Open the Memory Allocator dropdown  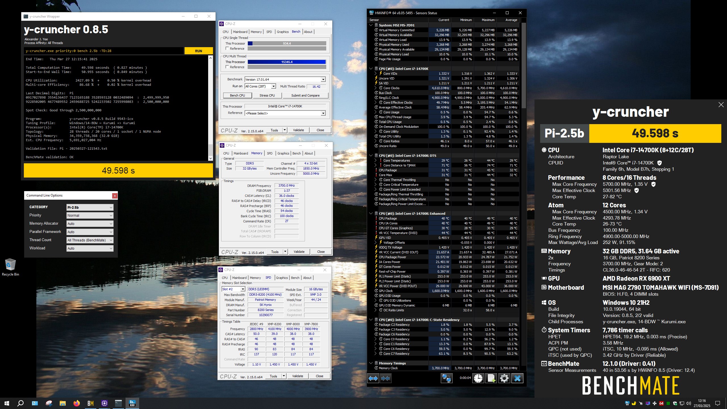point(90,224)
